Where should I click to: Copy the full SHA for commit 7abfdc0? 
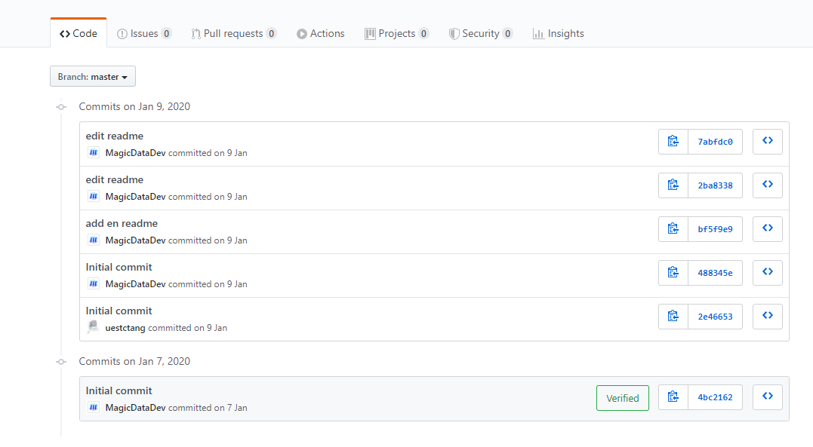pos(673,142)
